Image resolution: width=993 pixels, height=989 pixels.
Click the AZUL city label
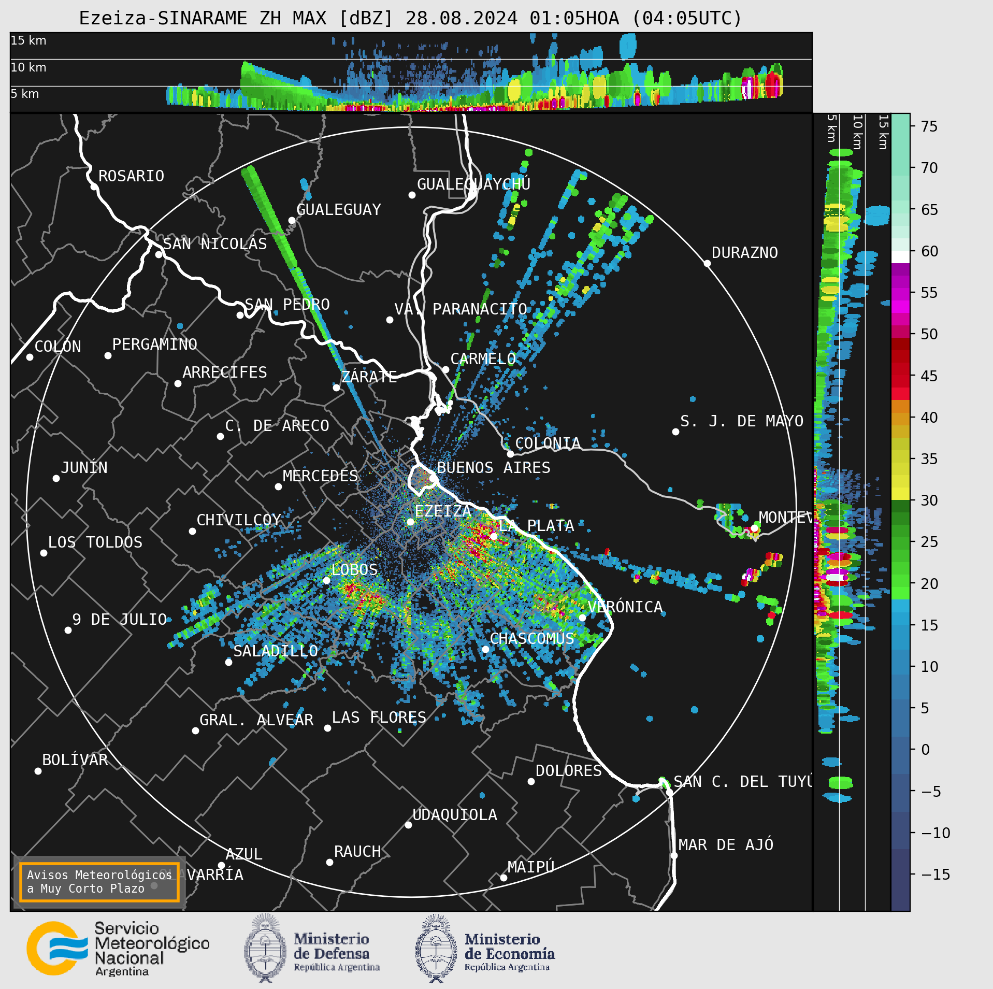tap(244, 854)
